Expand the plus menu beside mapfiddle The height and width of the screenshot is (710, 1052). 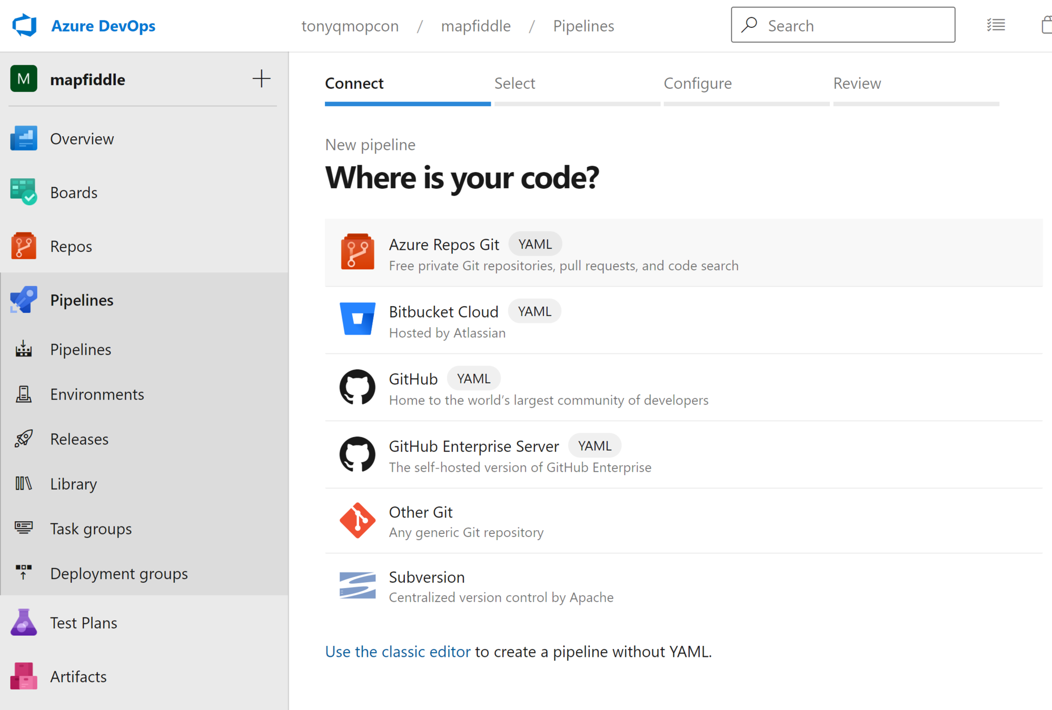(261, 79)
